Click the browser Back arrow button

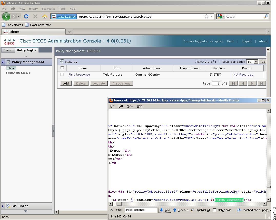[6, 16]
